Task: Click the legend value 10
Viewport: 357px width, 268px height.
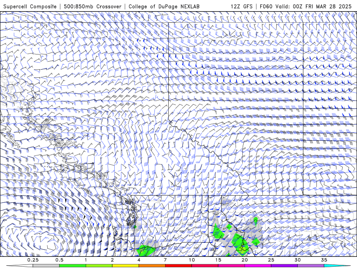Action: click(x=192, y=260)
